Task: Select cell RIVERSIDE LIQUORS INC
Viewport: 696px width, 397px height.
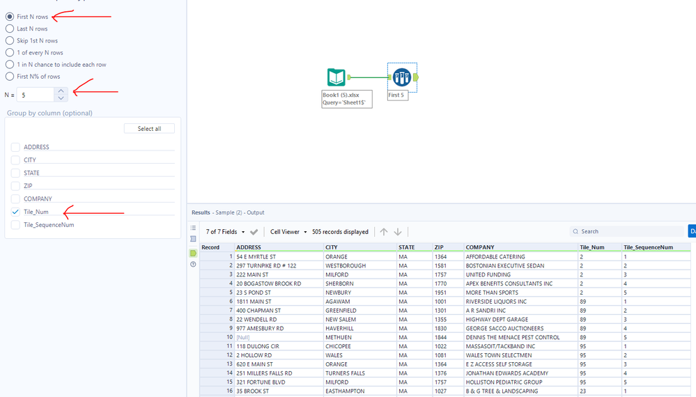Action: (521, 301)
